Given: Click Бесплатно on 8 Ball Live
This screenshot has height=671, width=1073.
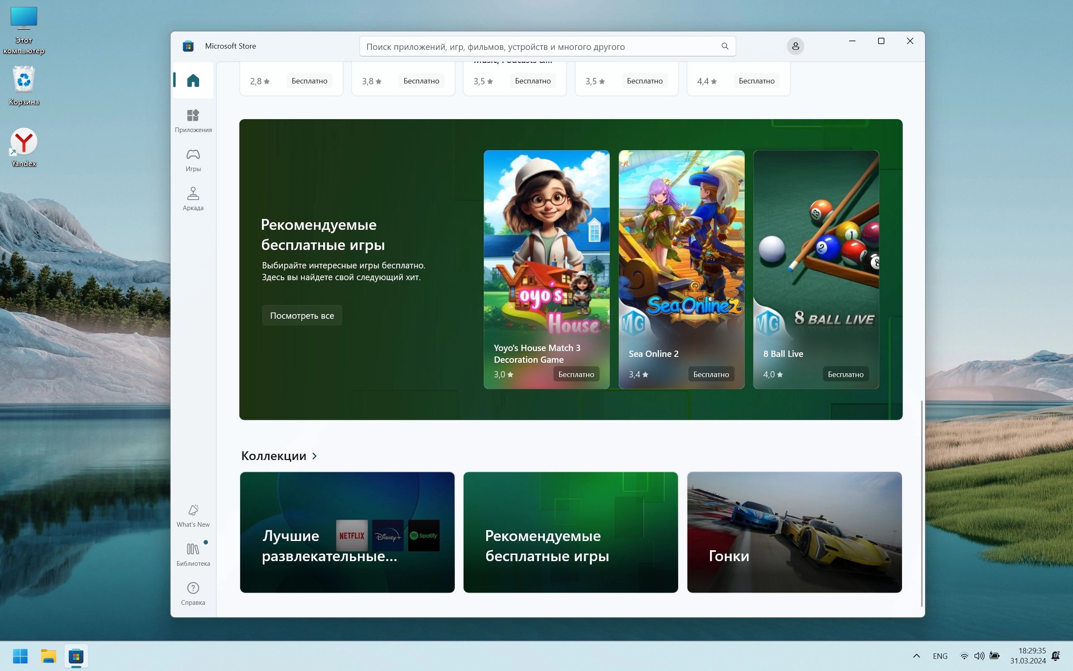Looking at the screenshot, I should coord(845,374).
